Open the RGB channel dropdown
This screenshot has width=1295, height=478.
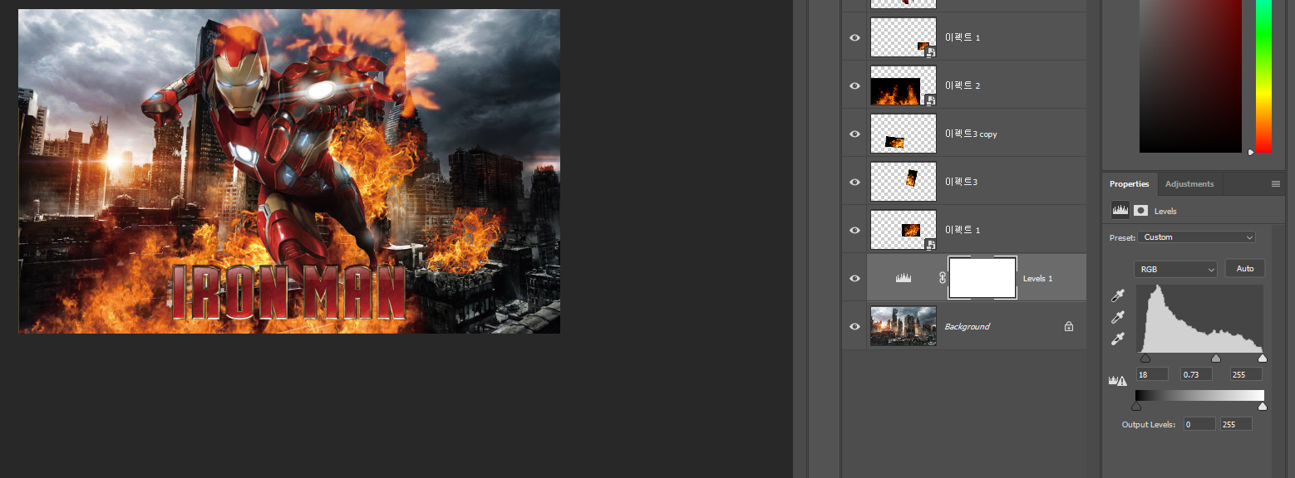[x=1175, y=270]
